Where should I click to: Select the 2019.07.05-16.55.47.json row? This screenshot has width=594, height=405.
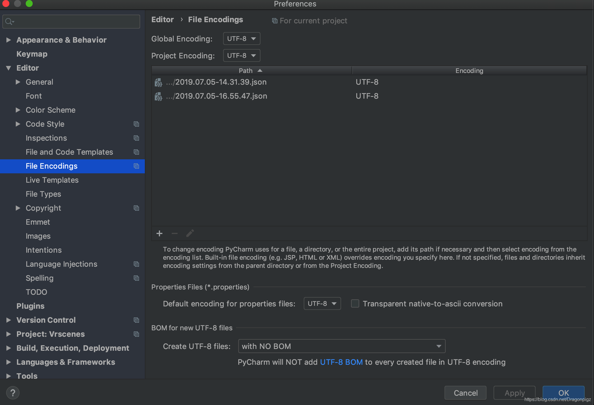369,96
